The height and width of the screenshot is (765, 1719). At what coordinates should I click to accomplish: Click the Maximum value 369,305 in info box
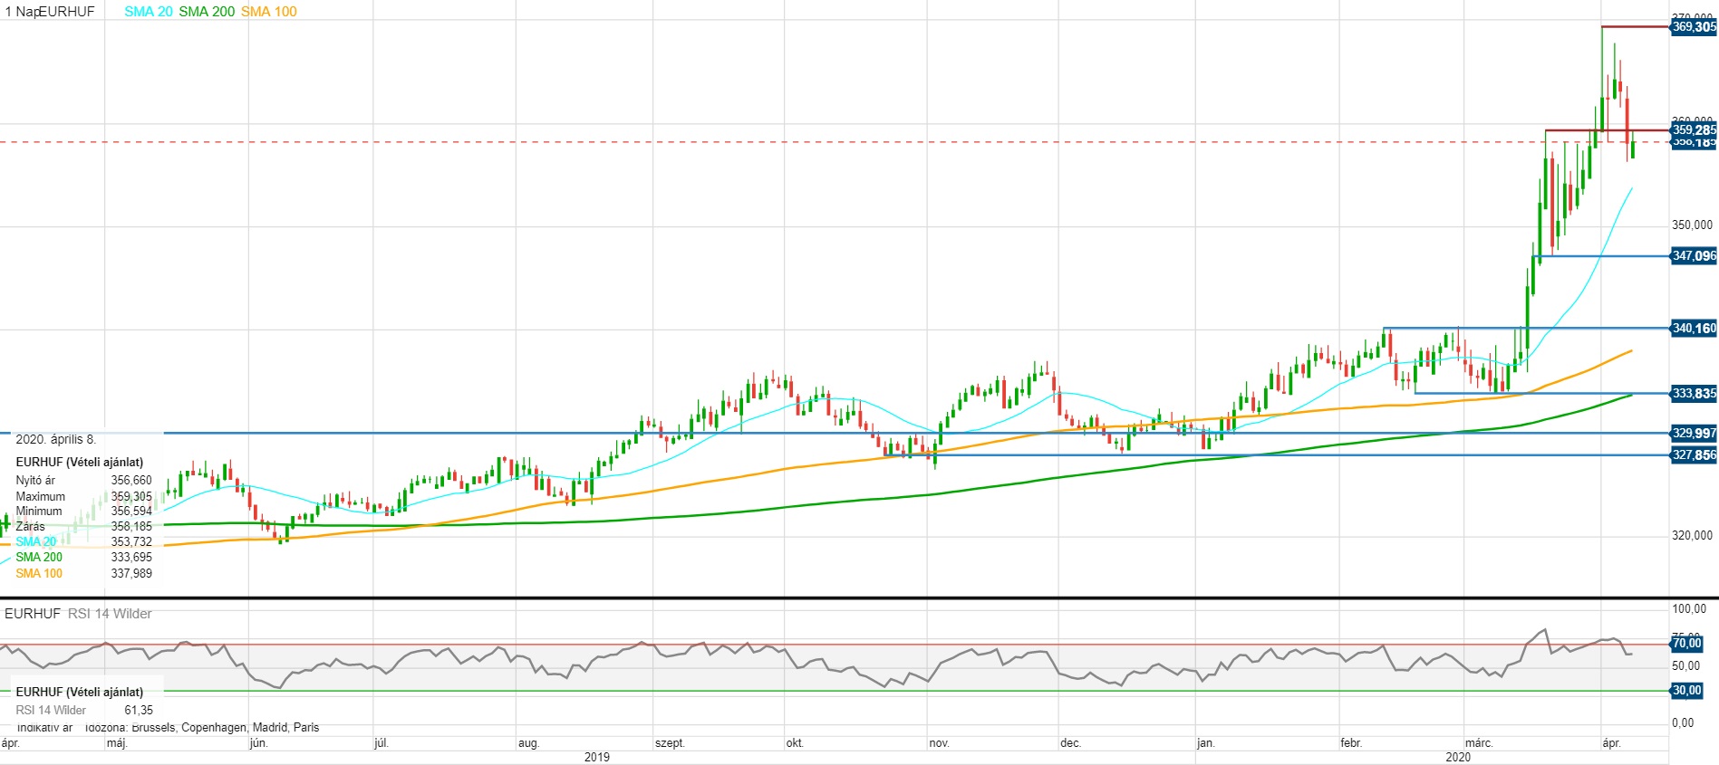coord(131,497)
